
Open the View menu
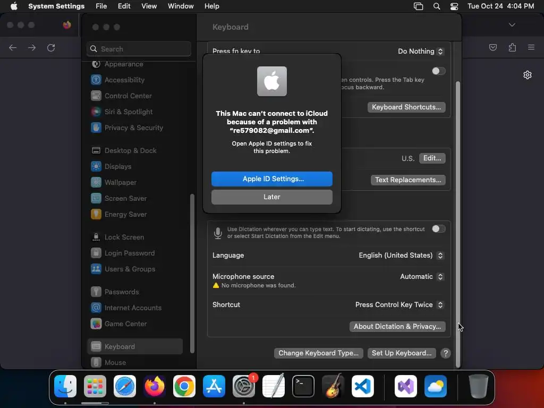(149, 6)
